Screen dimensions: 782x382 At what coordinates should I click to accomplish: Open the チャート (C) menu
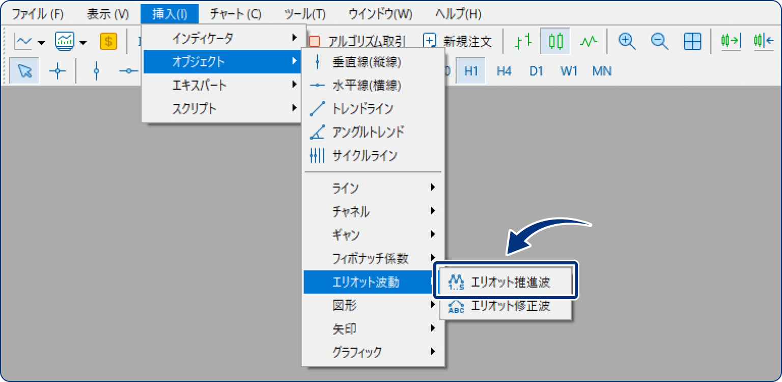point(235,14)
